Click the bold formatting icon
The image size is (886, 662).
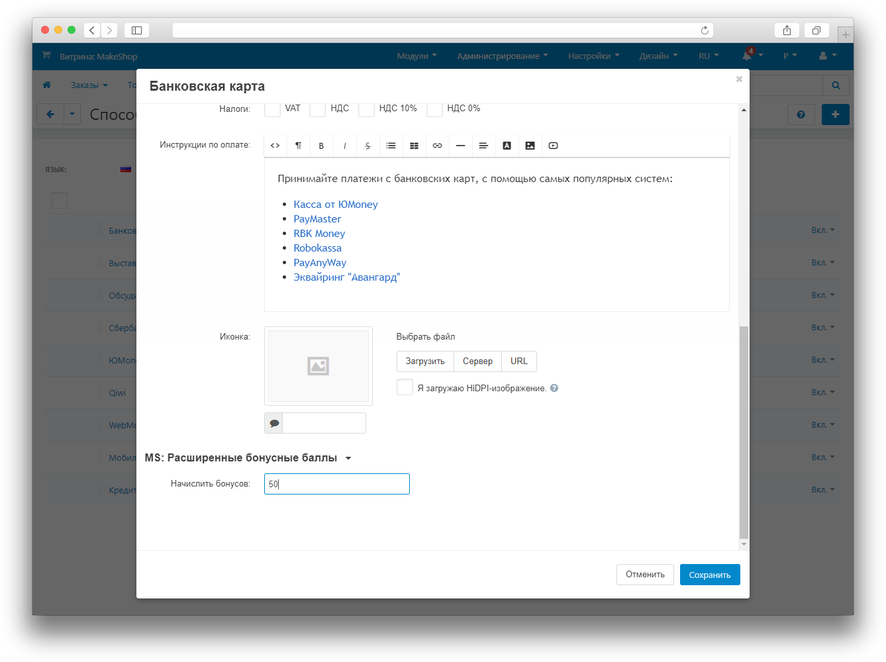pos(321,146)
